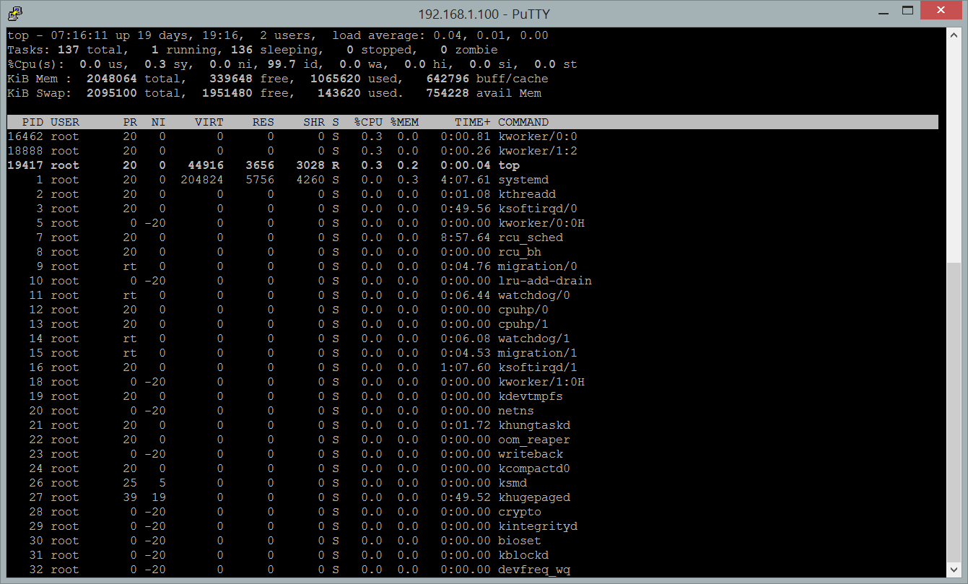Click the lru-add-drain process name
The width and height of the screenshot is (968, 584).
[545, 281]
